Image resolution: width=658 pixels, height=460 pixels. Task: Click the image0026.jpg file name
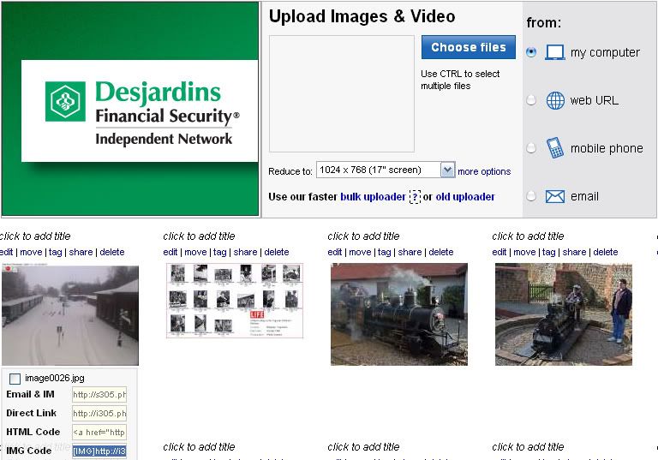(55, 378)
